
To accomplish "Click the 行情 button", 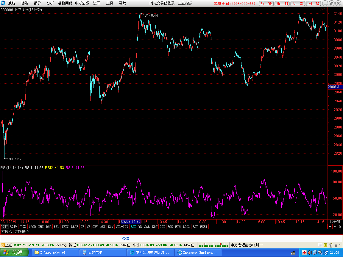I will click(266, 4).
